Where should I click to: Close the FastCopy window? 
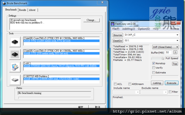coord(176,23)
